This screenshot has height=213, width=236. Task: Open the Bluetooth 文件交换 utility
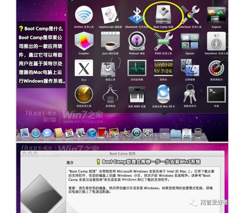[x=137, y=16]
